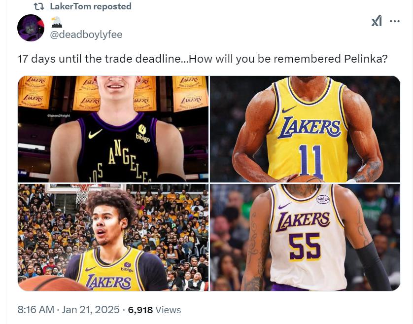Screen dimensions: 413x324
Task: Click the Nike swoosh on jersey 11
Action: point(290,109)
